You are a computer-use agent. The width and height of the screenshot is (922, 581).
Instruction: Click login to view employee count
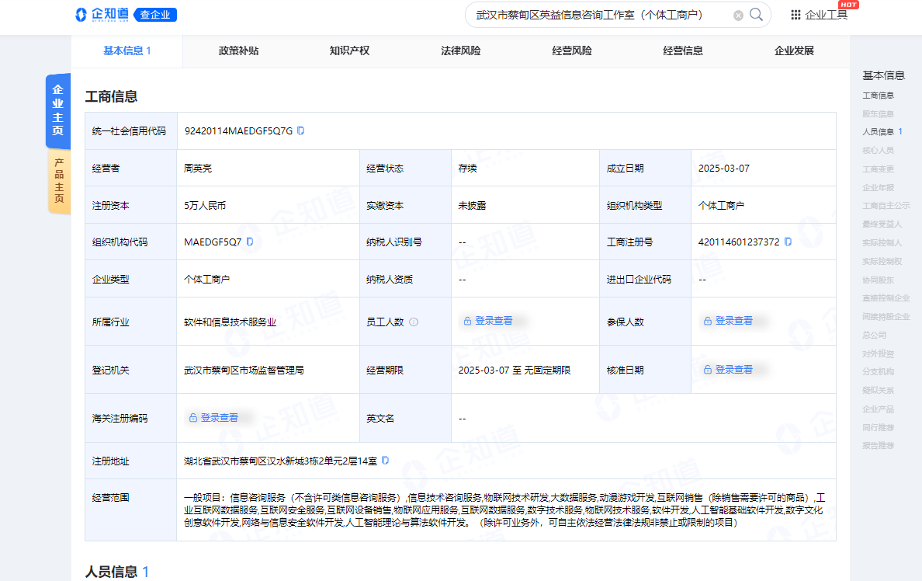click(488, 321)
